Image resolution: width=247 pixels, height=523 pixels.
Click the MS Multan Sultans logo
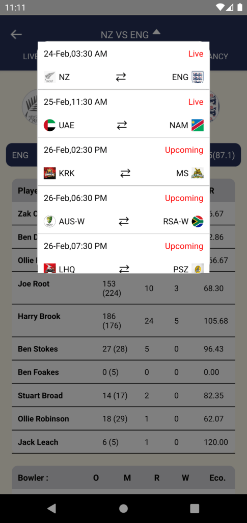(198, 173)
